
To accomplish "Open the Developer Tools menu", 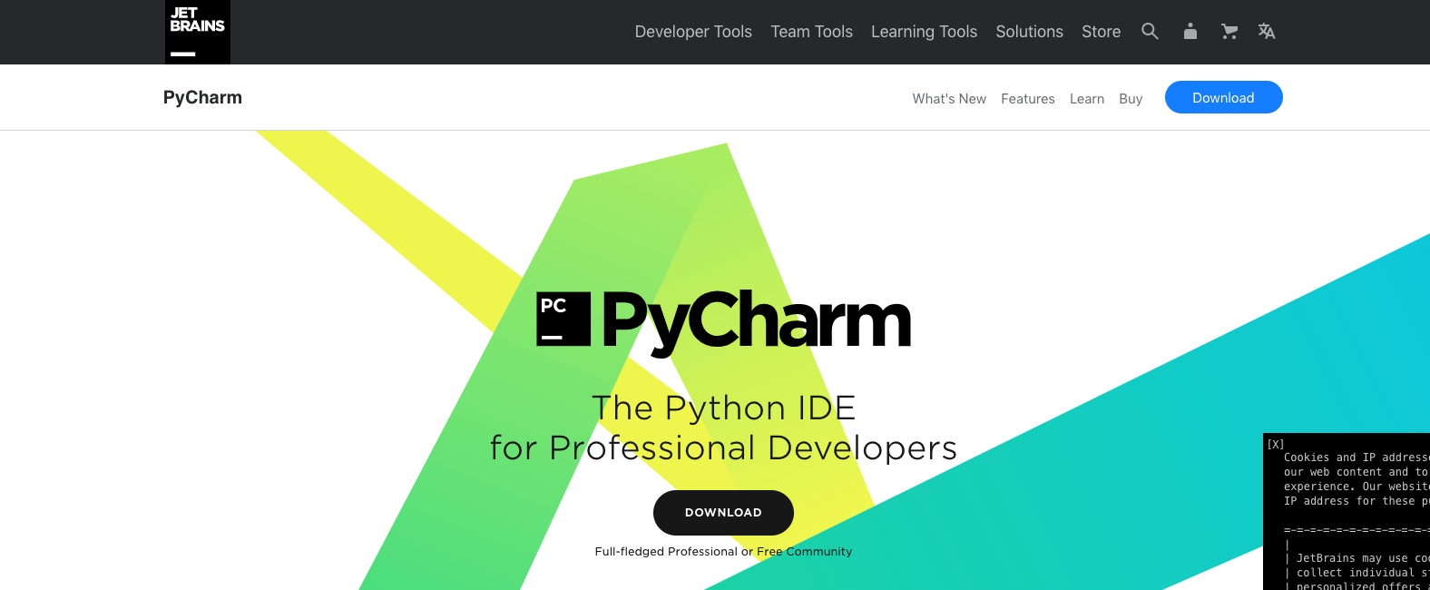I will tap(693, 32).
